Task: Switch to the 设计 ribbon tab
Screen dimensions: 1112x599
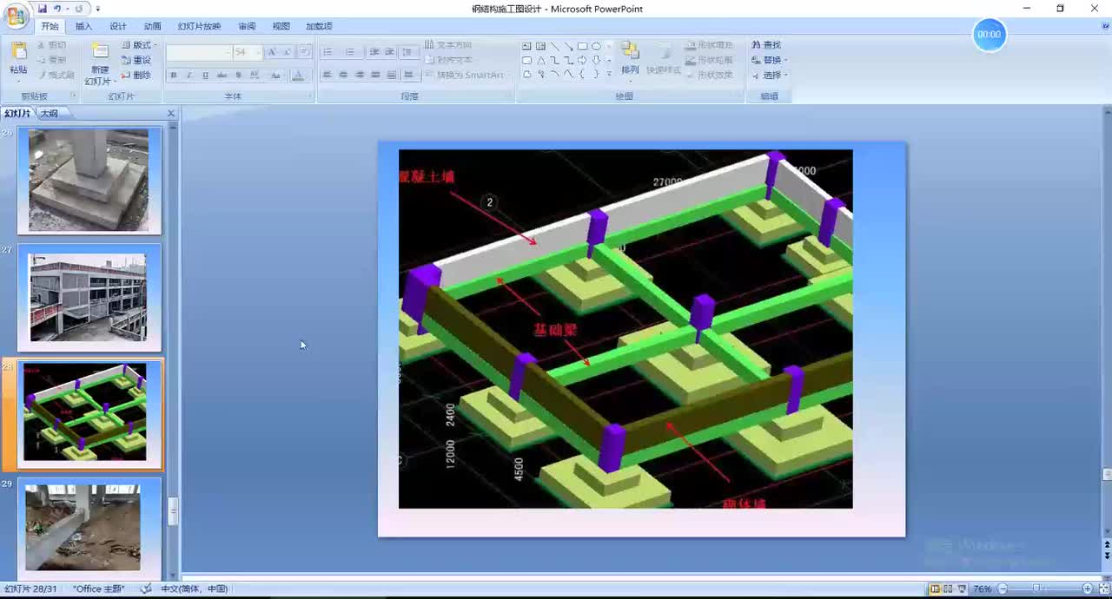Action: 118,27
